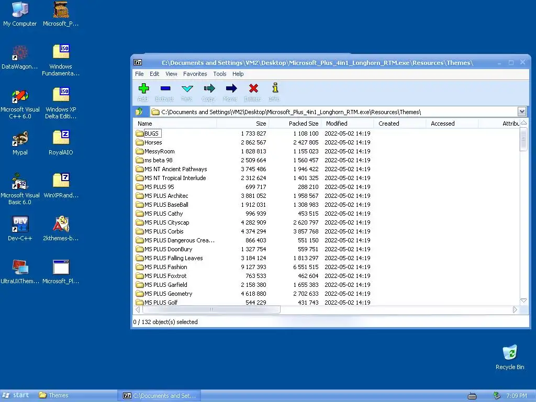Expand the address bar path dropdown
This screenshot has height=402, width=536.
522,111
